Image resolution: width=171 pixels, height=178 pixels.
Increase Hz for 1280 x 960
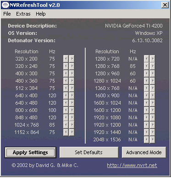point(152,73)
